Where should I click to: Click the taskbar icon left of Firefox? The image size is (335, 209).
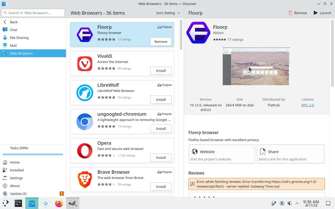point(46,203)
